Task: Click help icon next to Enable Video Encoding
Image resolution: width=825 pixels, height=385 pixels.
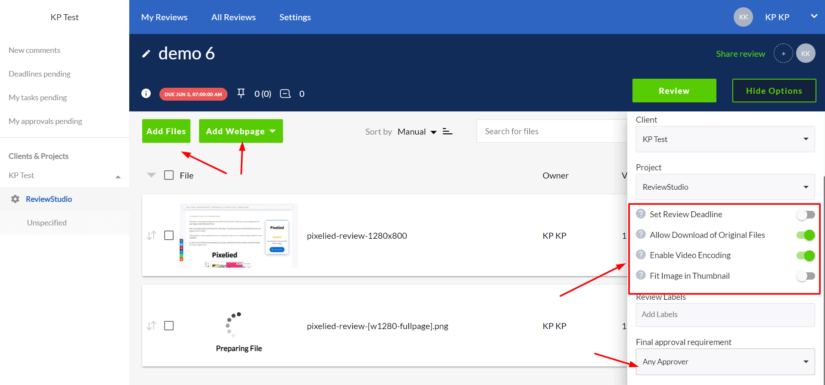Action: click(x=641, y=255)
